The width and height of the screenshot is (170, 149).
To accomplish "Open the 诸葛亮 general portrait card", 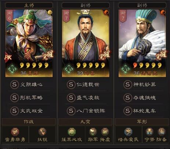I will pos(142,43).
